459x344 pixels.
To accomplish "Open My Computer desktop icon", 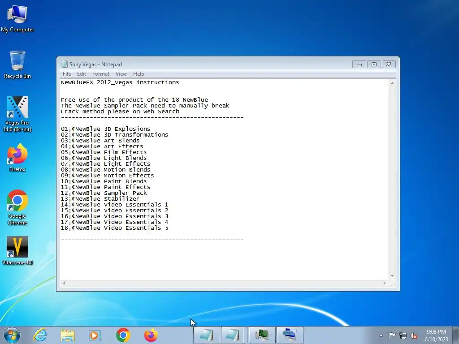I will click(17, 19).
